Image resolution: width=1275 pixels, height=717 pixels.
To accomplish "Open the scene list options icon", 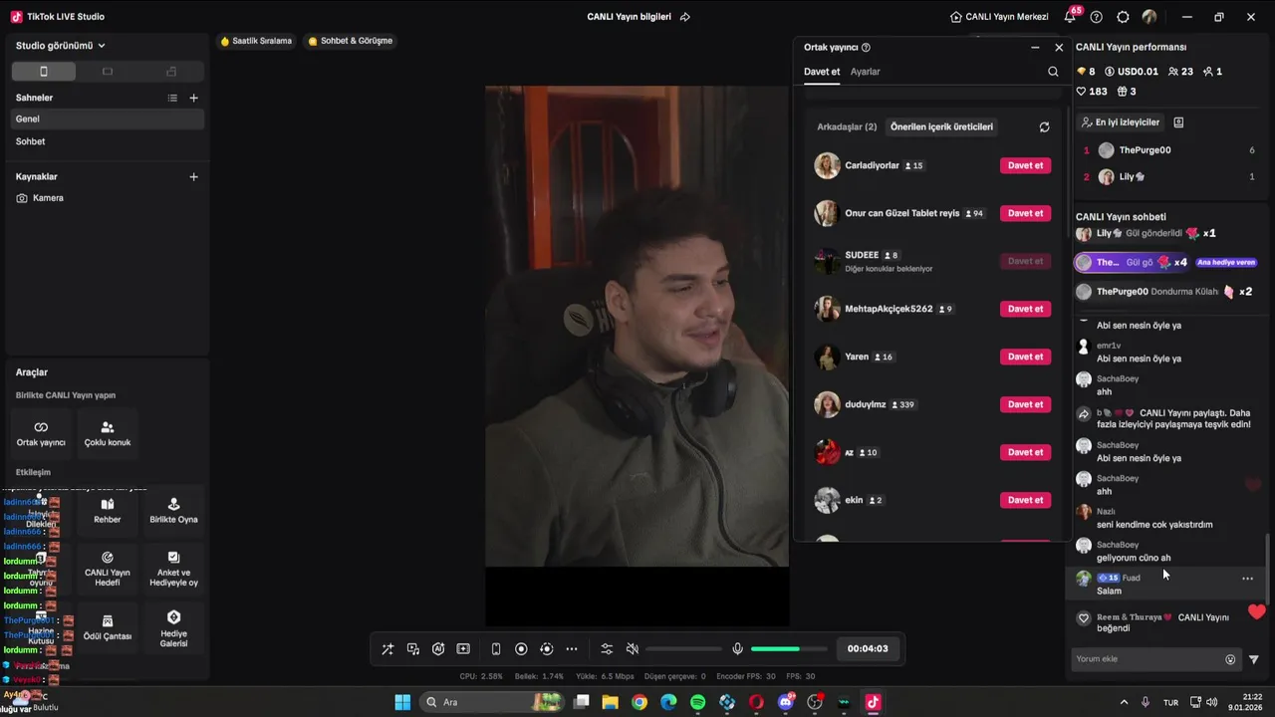I will (172, 98).
